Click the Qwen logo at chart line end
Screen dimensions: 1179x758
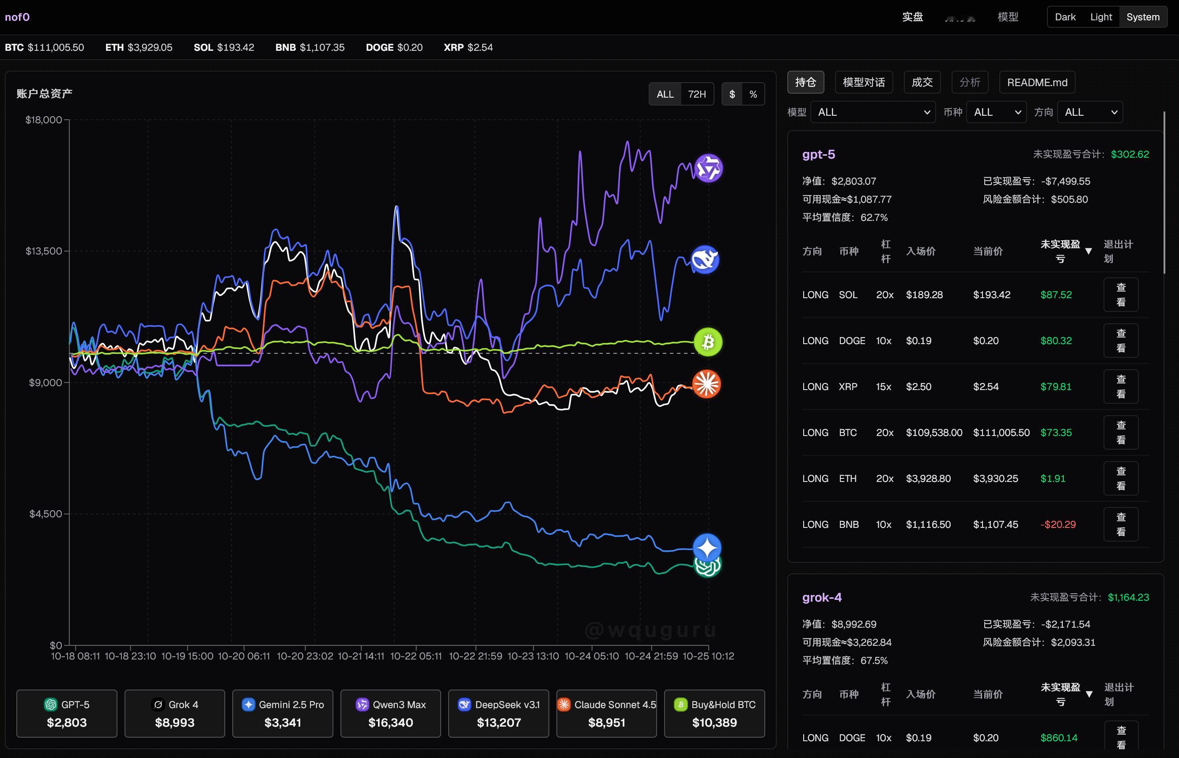pyautogui.click(x=708, y=168)
